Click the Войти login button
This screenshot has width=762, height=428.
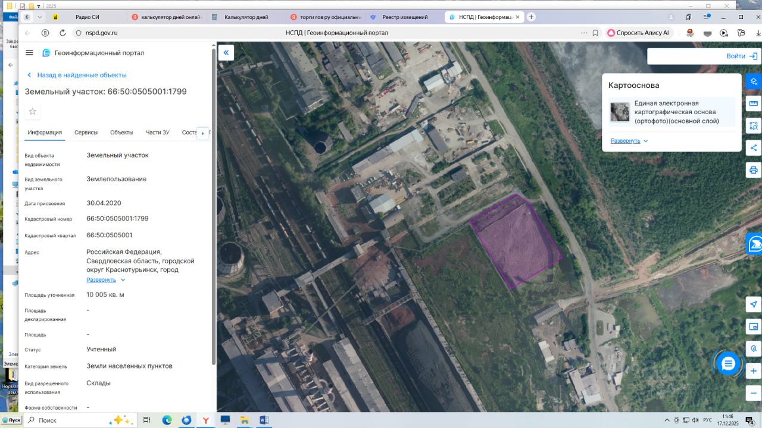(741, 56)
